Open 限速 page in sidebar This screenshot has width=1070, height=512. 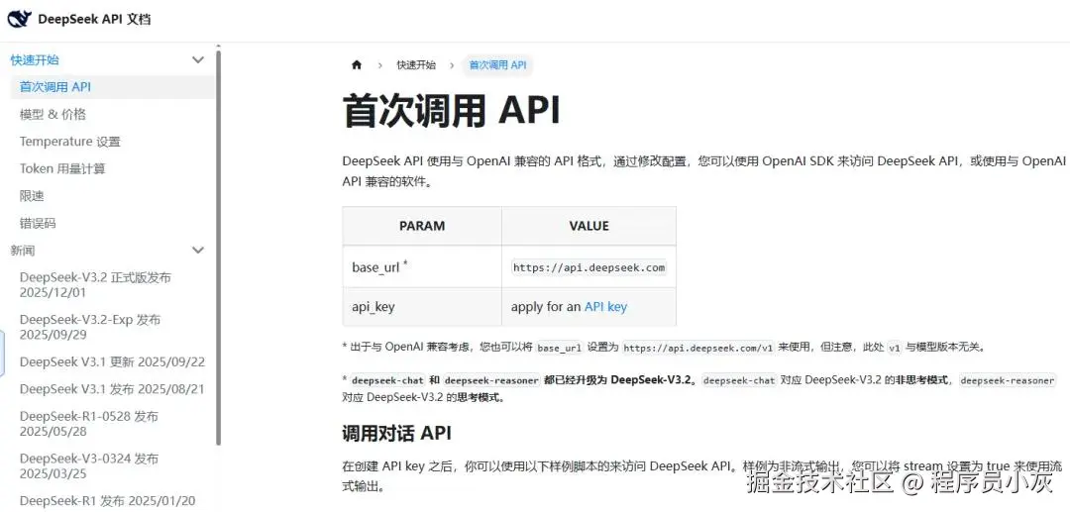click(32, 196)
